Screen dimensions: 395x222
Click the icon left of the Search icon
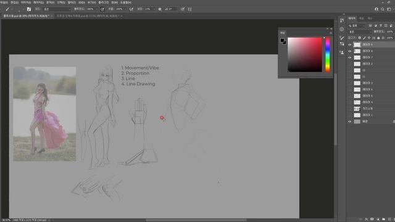(376, 9)
